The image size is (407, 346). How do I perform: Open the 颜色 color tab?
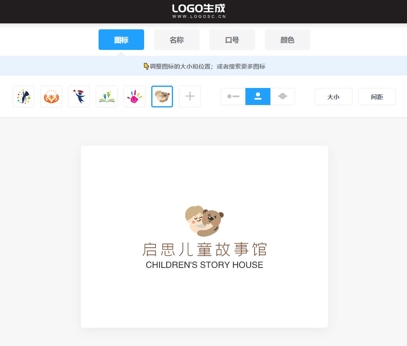287,40
